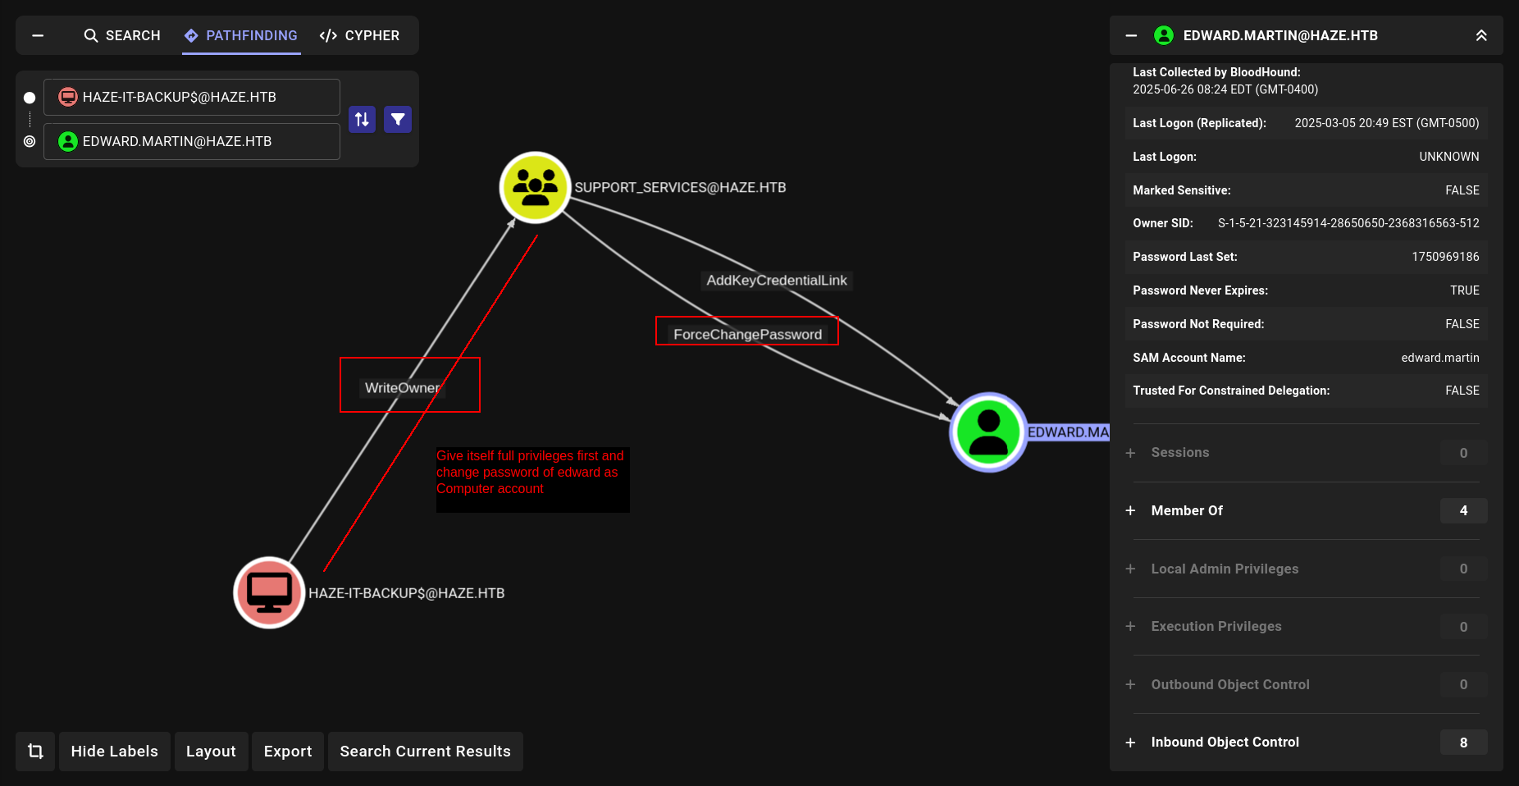Click the crop/reset view icon button
This screenshot has height=786, width=1519.
35,751
